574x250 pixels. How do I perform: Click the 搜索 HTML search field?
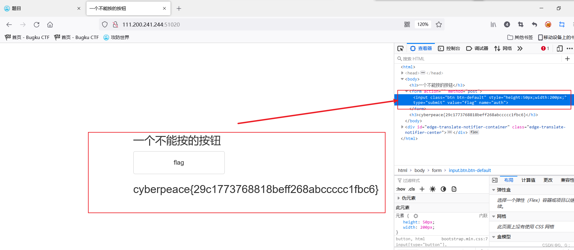(479, 59)
